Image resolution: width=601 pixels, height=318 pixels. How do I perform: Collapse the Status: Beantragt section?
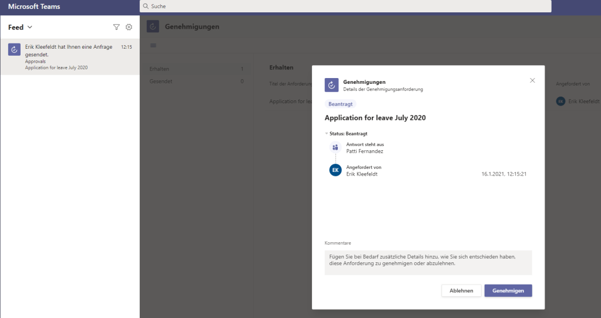[x=327, y=133]
